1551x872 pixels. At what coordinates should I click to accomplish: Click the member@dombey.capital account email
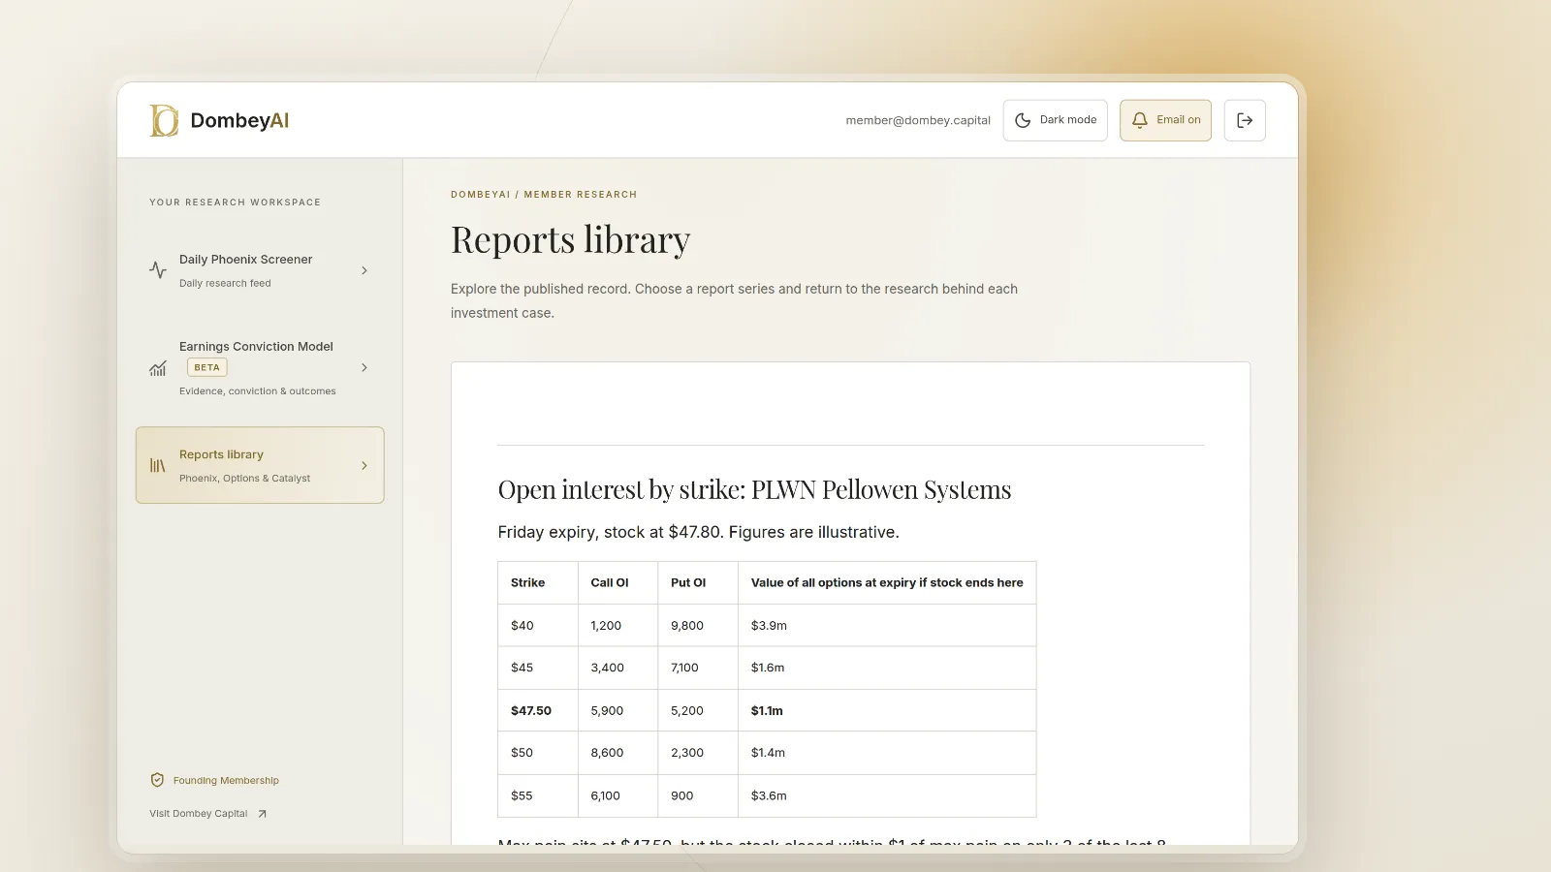click(918, 120)
